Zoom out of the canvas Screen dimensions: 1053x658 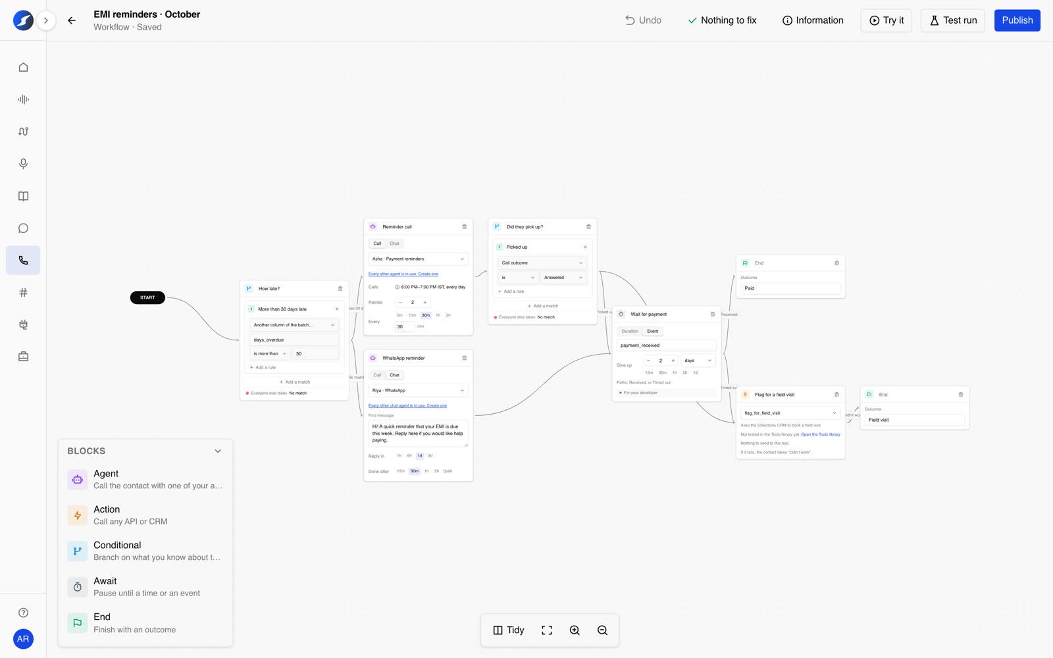point(602,630)
